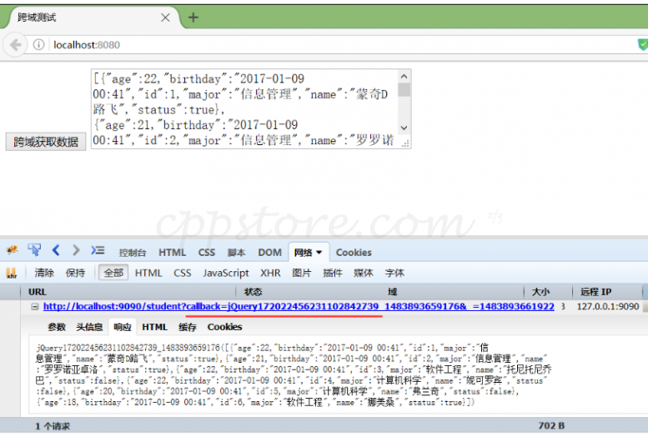Click the break-on-XHR pause icon

tap(12, 273)
